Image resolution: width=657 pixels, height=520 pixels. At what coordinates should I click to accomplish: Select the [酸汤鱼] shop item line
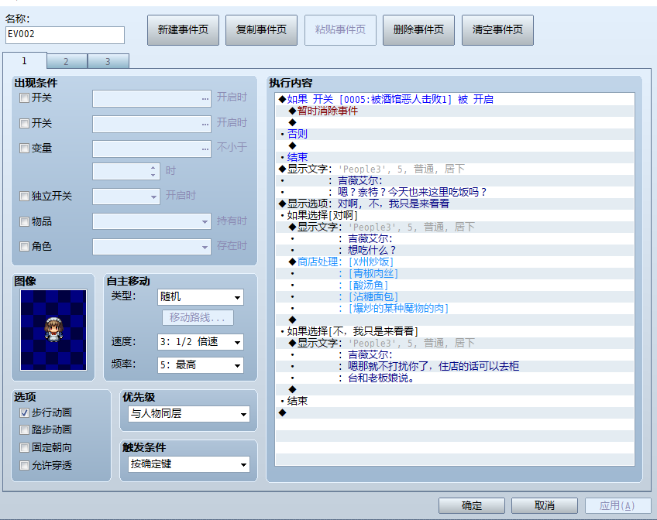click(455, 285)
